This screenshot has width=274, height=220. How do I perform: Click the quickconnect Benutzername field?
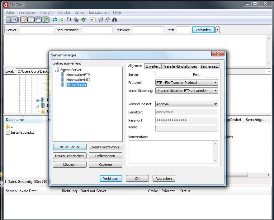click(x=97, y=30)
